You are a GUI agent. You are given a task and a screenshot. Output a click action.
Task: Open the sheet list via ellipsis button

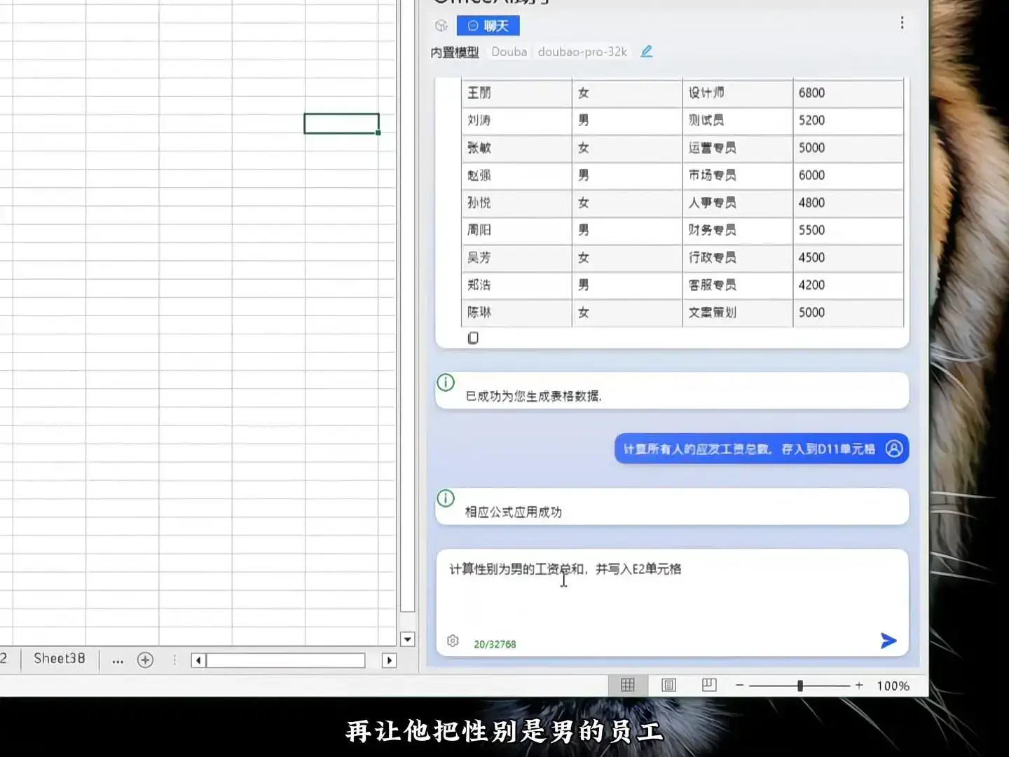pyautogui.click(x=117, y=660)
